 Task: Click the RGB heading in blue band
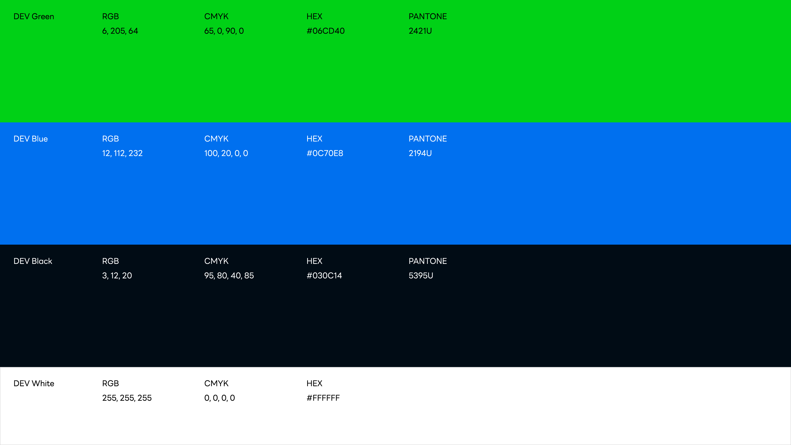tap(110, 139)
